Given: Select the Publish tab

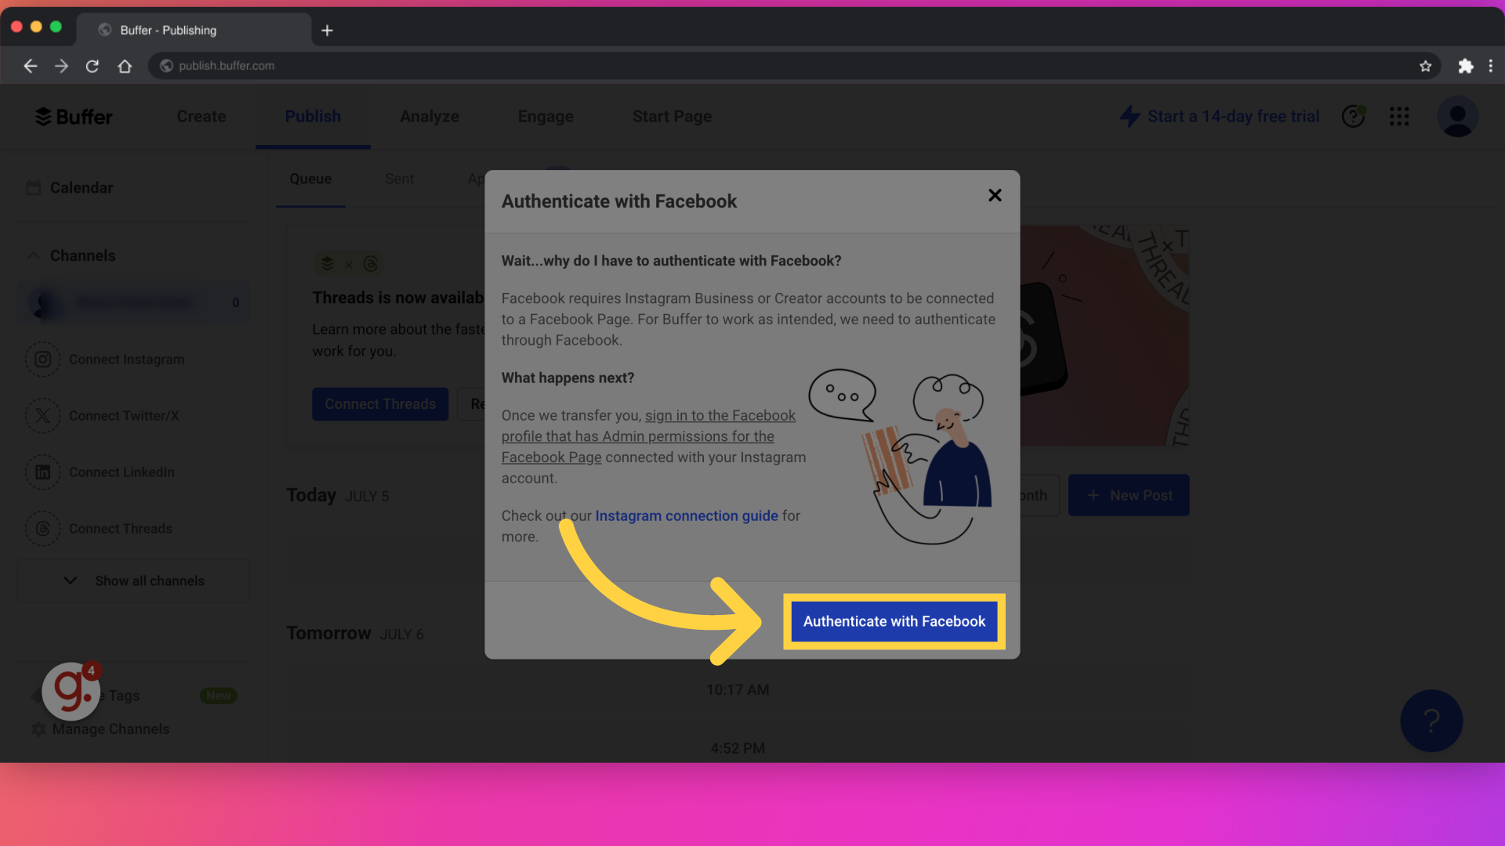Looking at the screenshot, I should click(x=314, y=116).
